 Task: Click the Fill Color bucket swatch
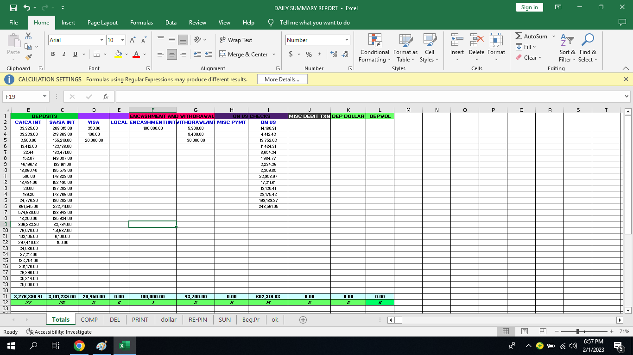[x=119, y=54]
